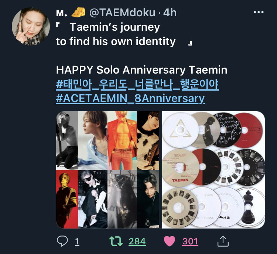Viewport: 277px width, 254px height.
Task: View the 4h timestamp link
Action: 170,13
